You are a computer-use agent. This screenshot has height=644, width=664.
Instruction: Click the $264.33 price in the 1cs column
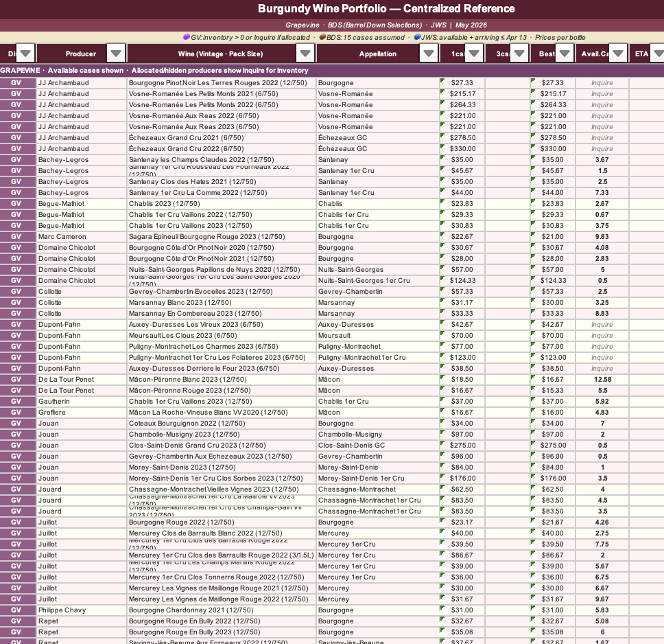pyautogui.click(x=462, y=105)
